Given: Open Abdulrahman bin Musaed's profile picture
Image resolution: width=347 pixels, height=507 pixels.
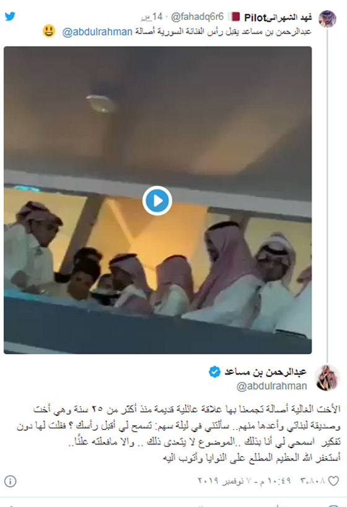Looking at the screenshot, I should pyautogui.click(x=327, y=378).
